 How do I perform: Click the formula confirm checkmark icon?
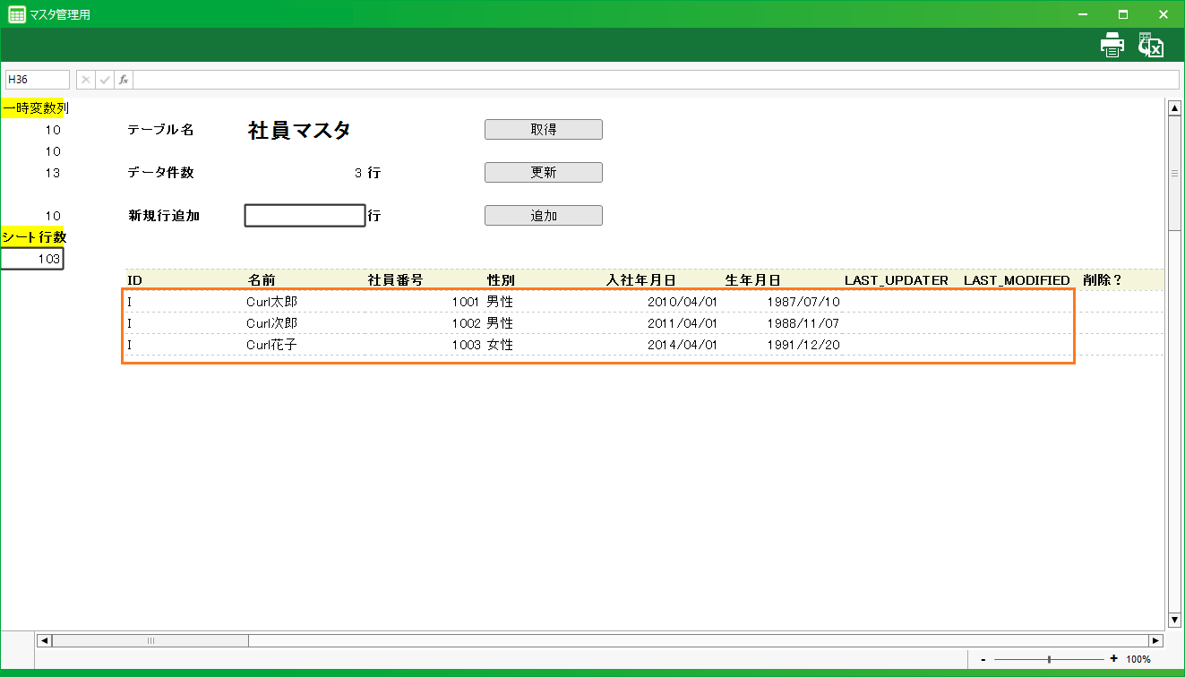(105, 80)
